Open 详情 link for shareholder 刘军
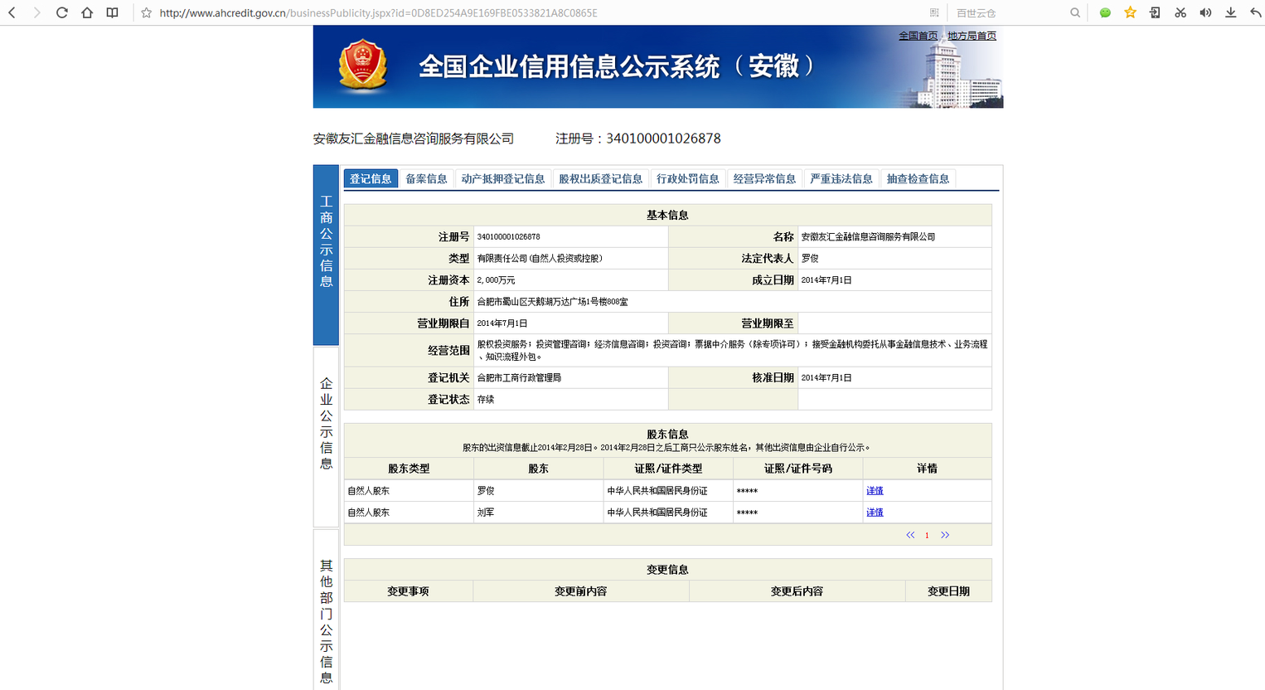 click(875, 513)
